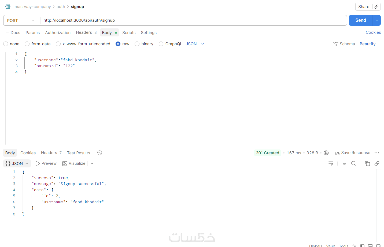Toggle response line wrap icon
The width and height of the screenshot is (384, 247).
coord(331,163)
